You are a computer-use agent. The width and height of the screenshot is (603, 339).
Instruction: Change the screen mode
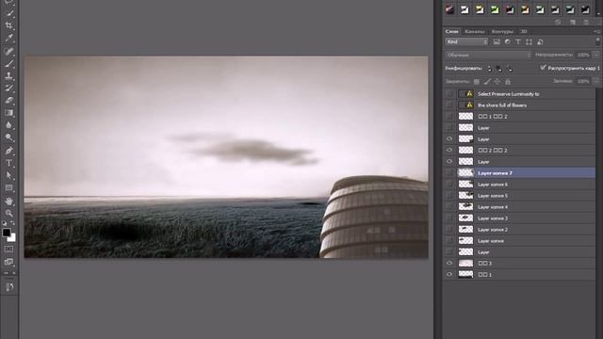8,262
